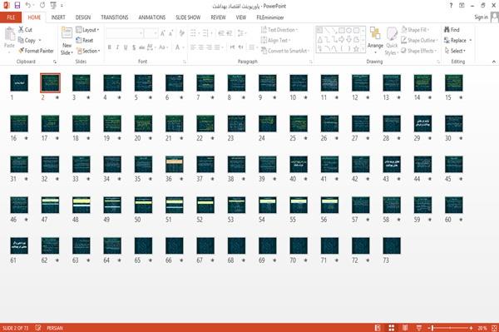
Task: Increase list indent level
Action: [x=230, y=33]
